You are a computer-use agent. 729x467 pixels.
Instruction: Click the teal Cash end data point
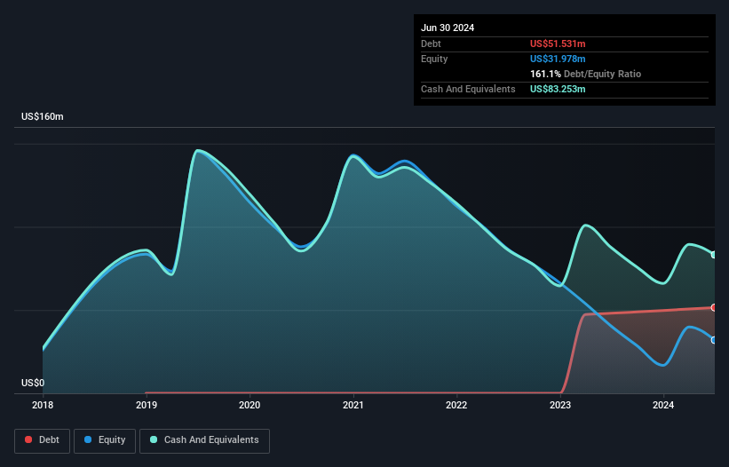[714, 255]
